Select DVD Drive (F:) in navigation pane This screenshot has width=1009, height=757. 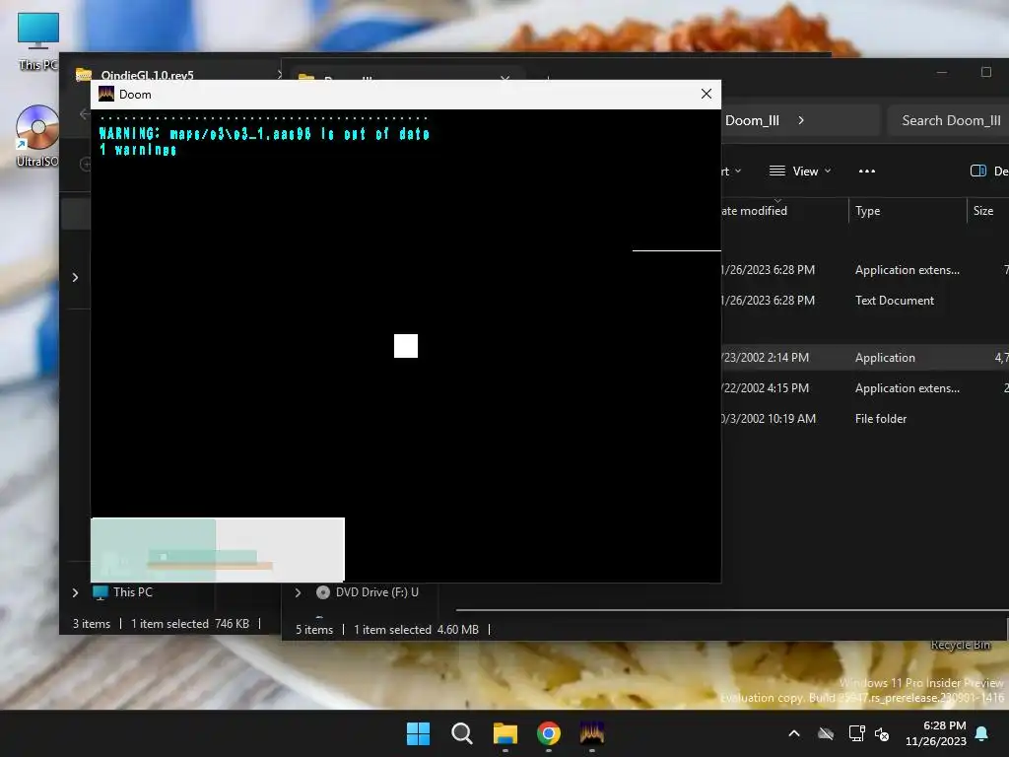point(369,592)
